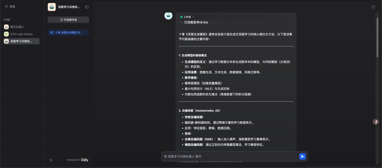The image size is (382, 168).
Task: Open the 第二十章 深度生成模型 conversation
Action: [x=68, y=32]
